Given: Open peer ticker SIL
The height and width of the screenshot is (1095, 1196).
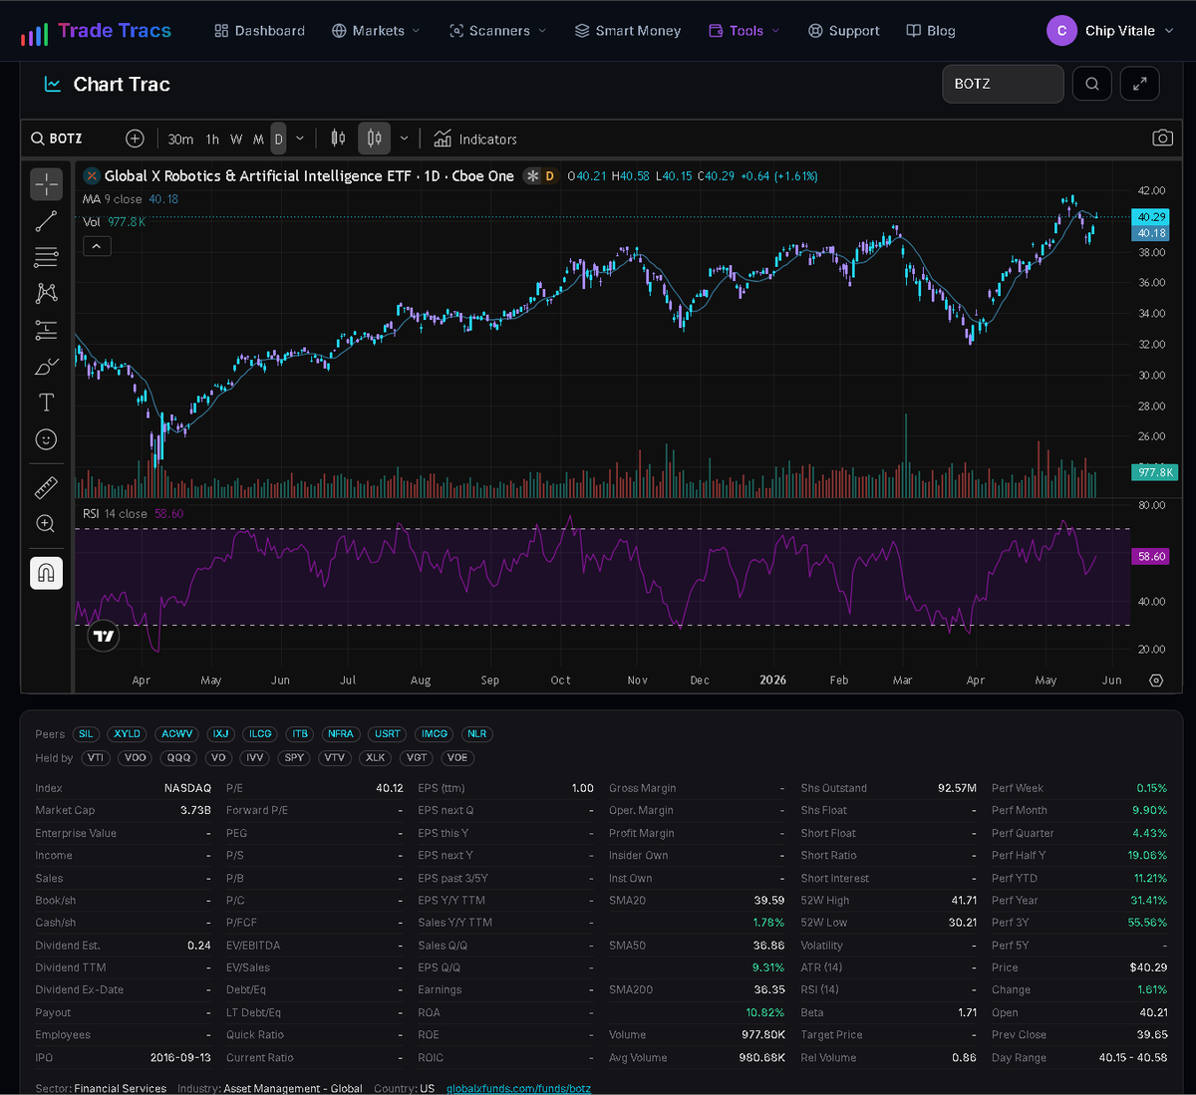Looking at the screenshot, I should [86, 734].
